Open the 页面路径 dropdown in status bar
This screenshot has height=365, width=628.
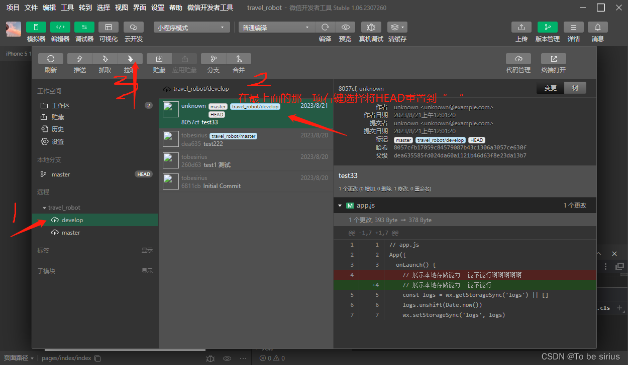[19, 358]
